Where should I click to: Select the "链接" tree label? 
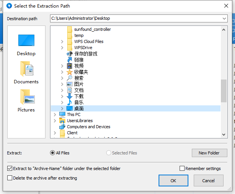coord(79,60)
